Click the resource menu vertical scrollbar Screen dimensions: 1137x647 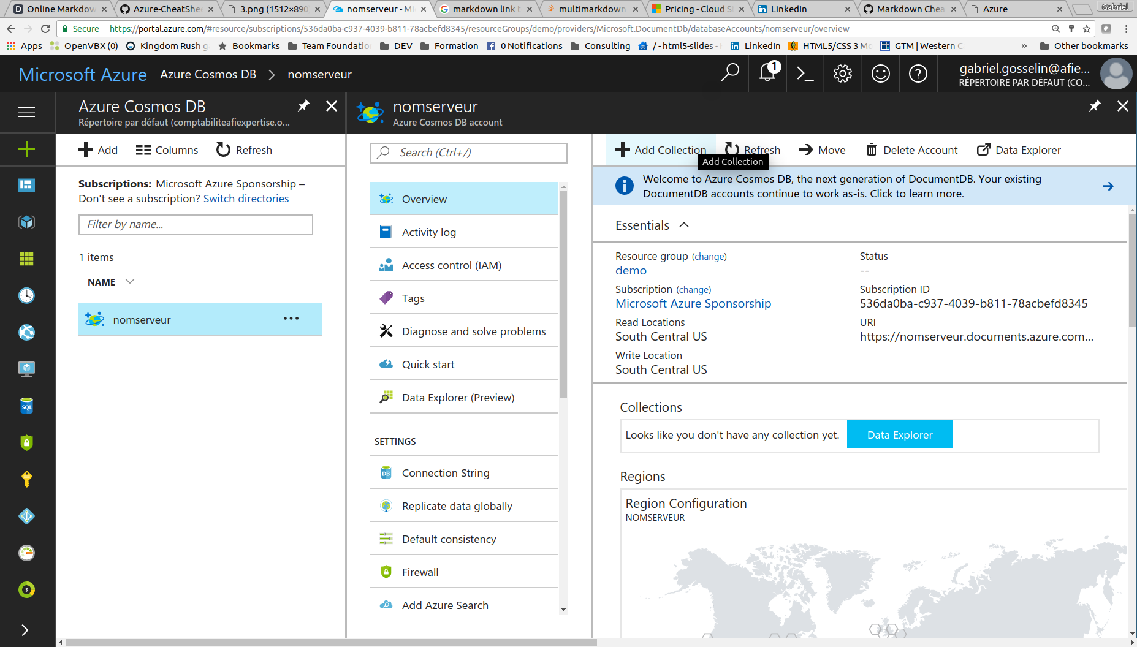pyautogui.click(x=563, y=294)
